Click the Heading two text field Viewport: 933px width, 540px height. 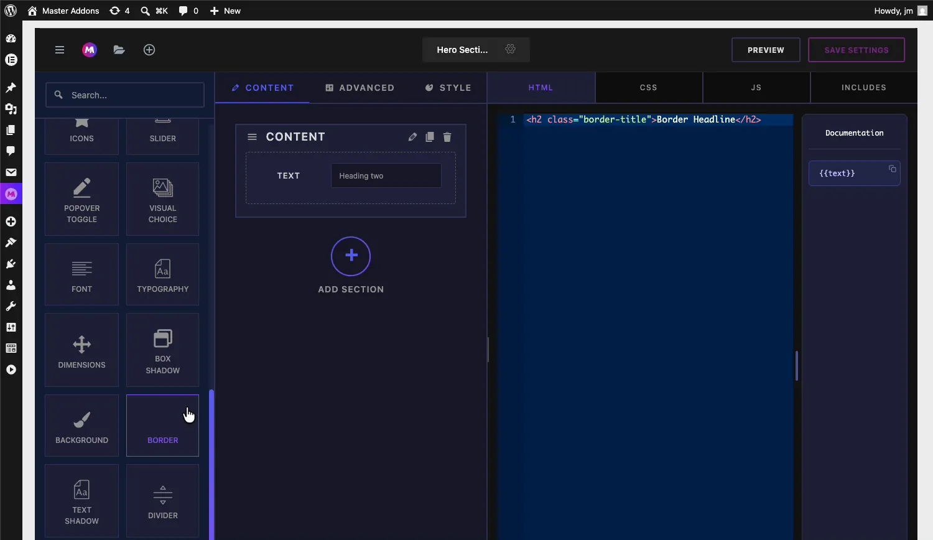[x=386, y=175]
